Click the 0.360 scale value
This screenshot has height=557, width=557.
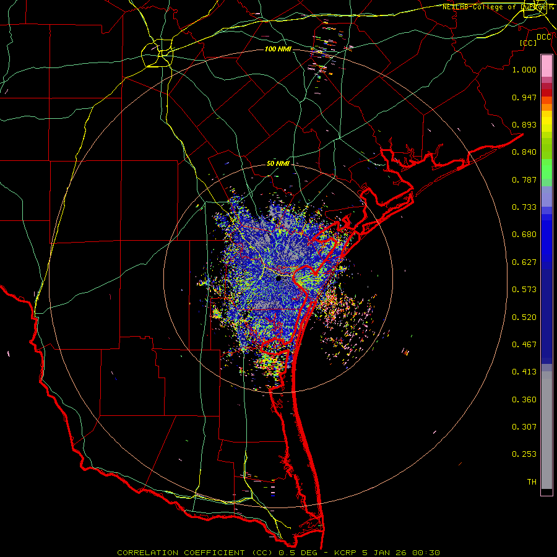click(524, 400)
